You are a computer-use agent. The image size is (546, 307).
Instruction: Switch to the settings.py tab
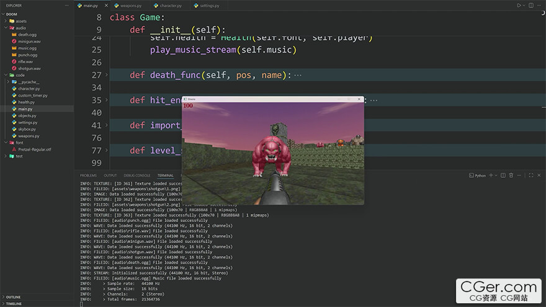[x=209, y=6]
